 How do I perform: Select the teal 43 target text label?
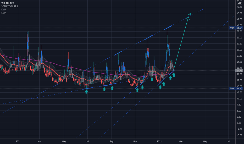tap(189, 14)
